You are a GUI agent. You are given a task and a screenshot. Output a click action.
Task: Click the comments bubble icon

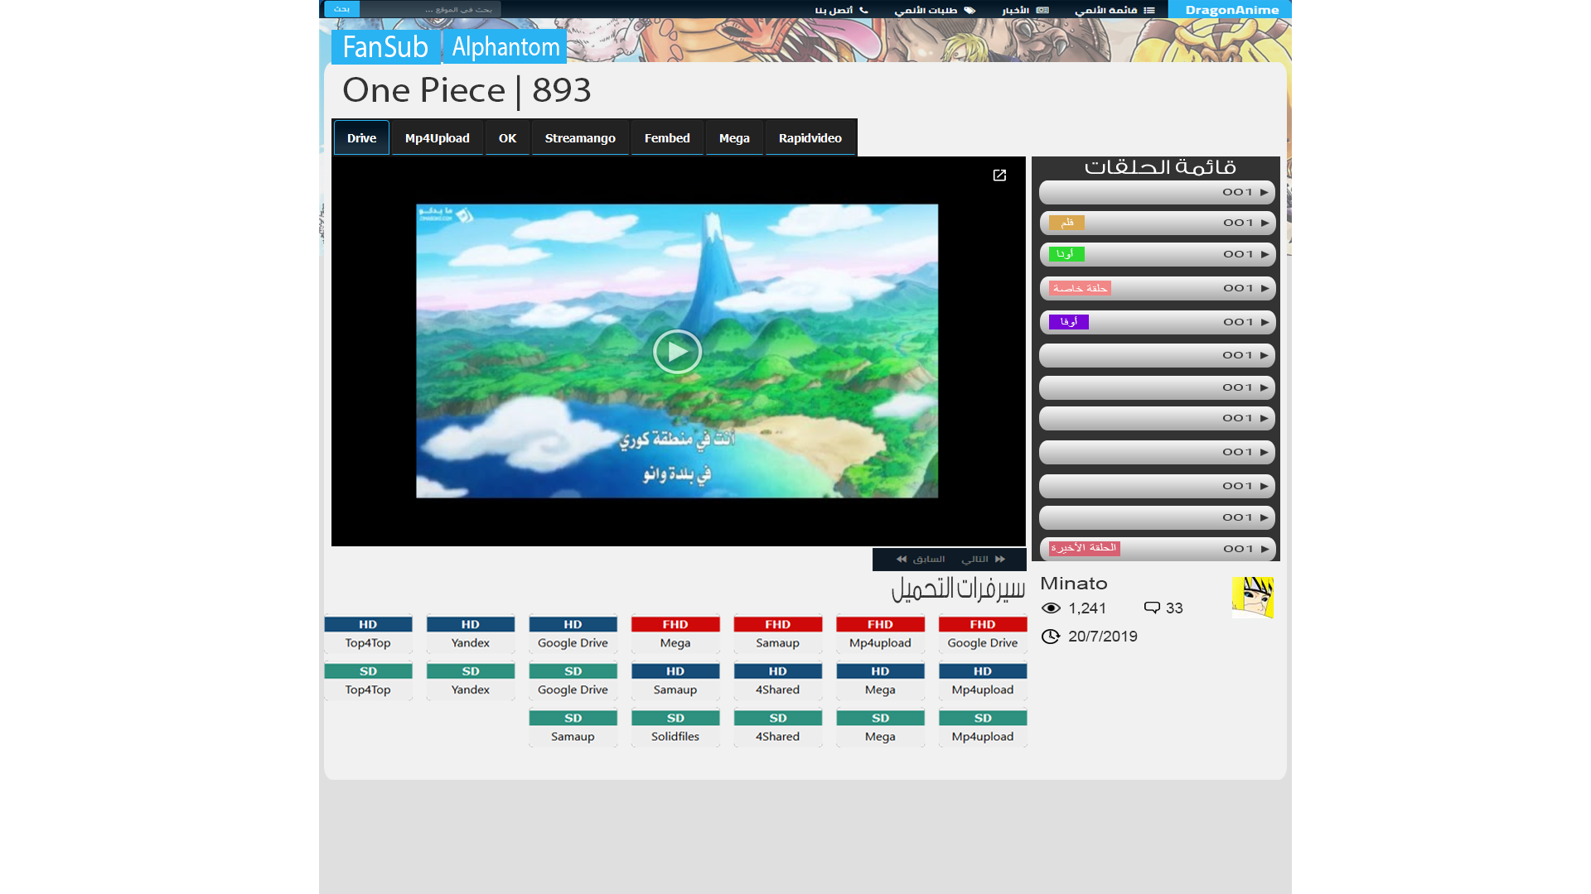coord(1152,608)
